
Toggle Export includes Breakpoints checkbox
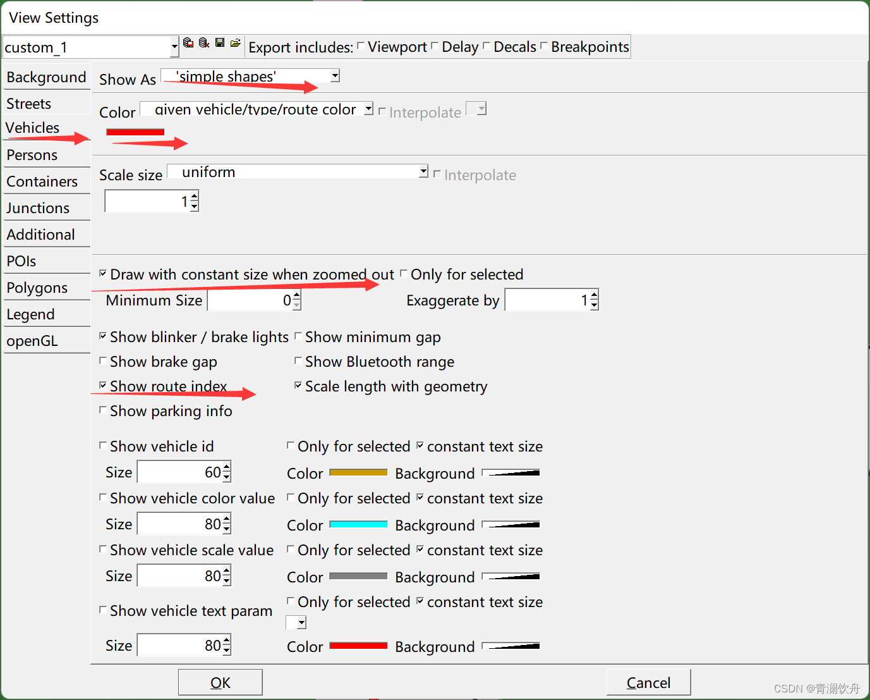point(544,46)
